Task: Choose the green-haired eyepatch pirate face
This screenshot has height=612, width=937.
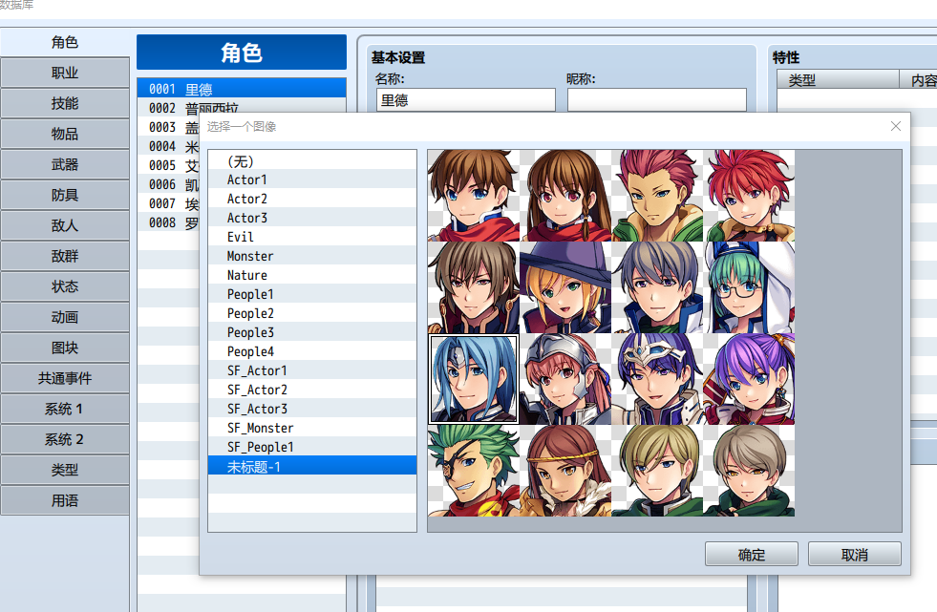Action: click(474, 471)
